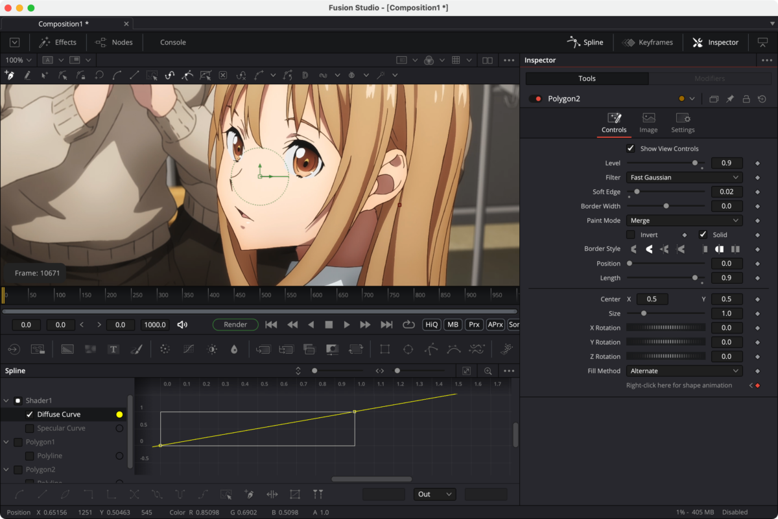
Task: Select the Paint brush tool icon
Action: [136, 349]
